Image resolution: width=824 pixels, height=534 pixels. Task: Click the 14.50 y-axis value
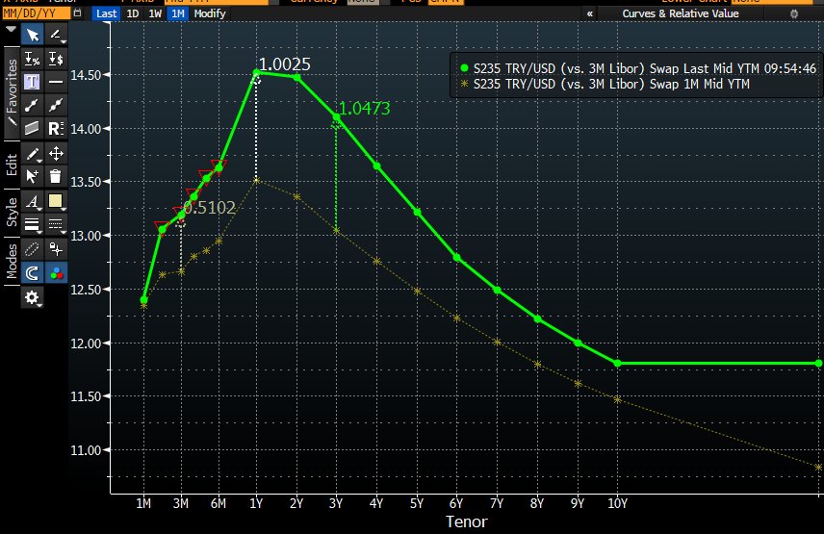tap(86, 75)
